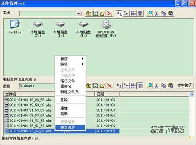Choose 运行文件 from the context menu
Image resolution: width=196 pixels, height=145 pixels.
click(x=70, y=81)
